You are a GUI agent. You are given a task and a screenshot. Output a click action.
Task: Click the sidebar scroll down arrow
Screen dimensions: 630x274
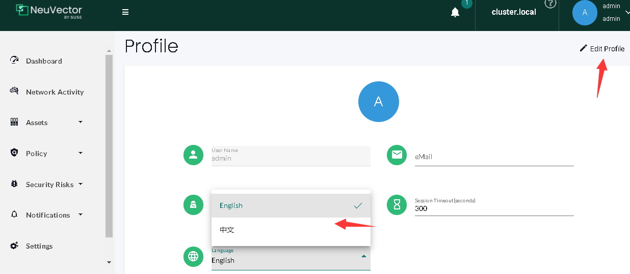coord(109,262)
